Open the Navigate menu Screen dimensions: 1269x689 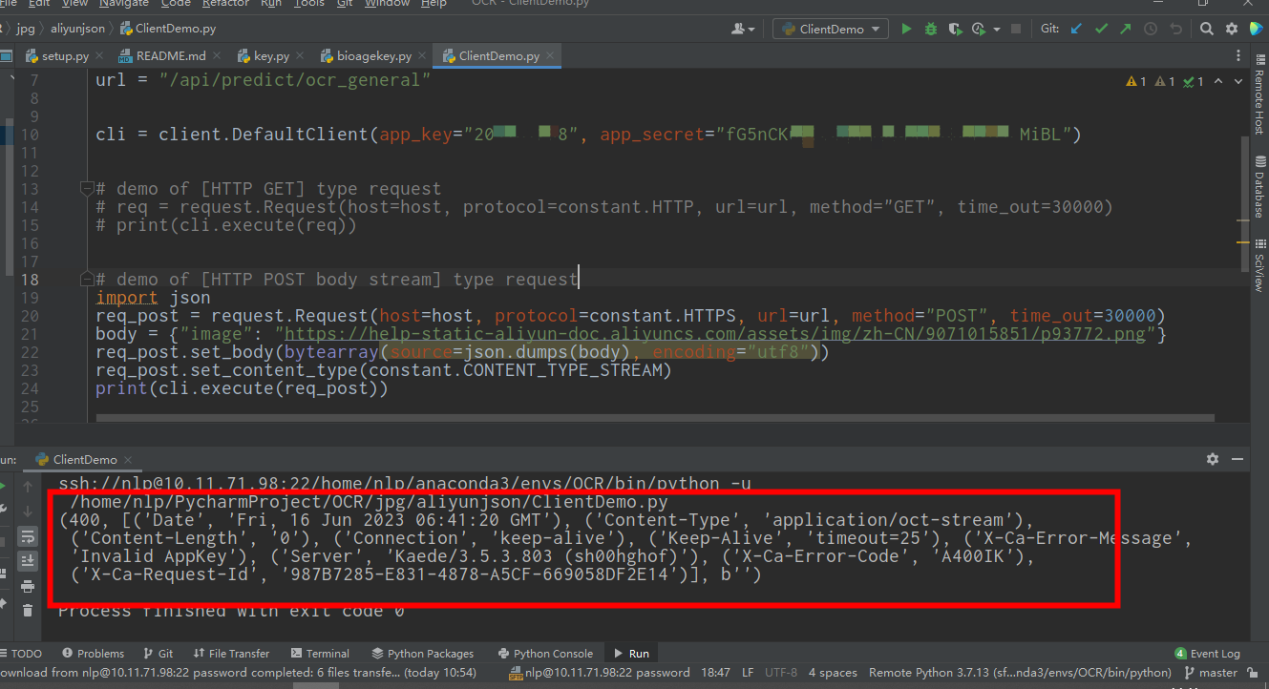[124, 4]
